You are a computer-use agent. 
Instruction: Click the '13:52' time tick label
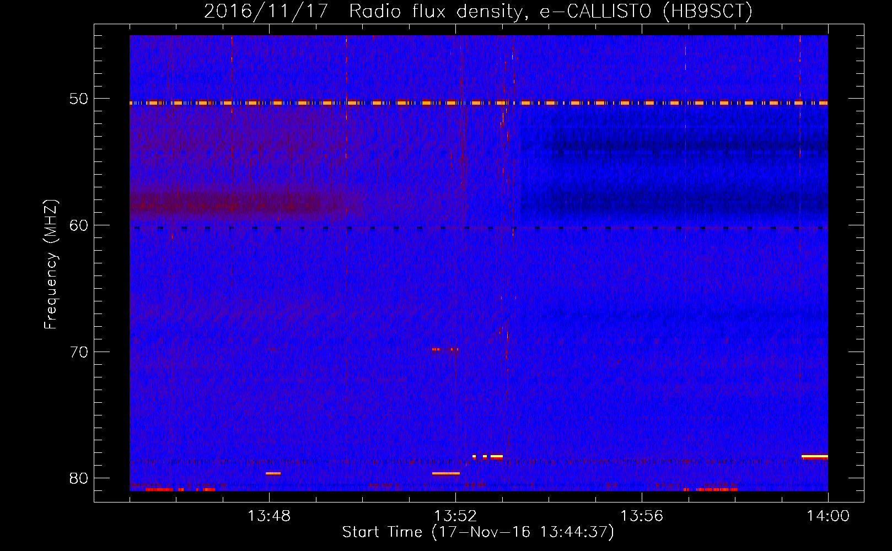[455, 516]
